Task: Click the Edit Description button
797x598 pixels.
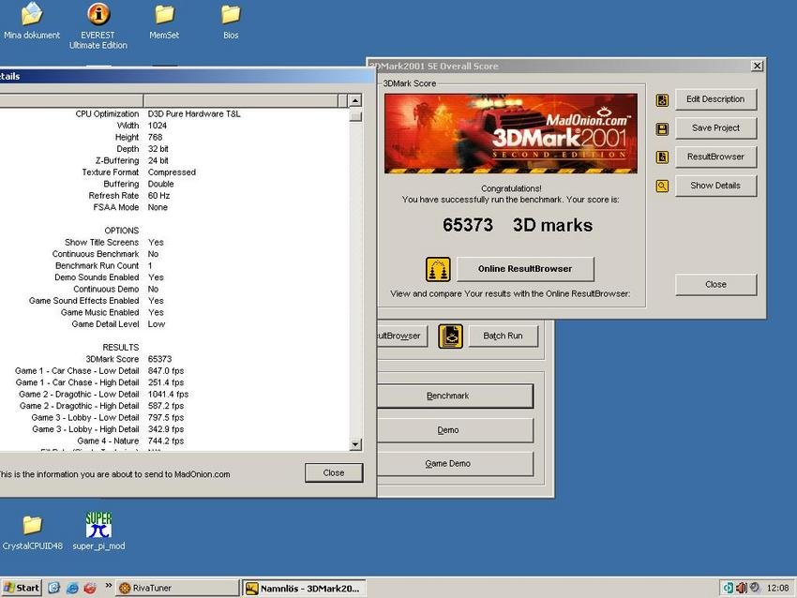Action: tap(715, 99)
